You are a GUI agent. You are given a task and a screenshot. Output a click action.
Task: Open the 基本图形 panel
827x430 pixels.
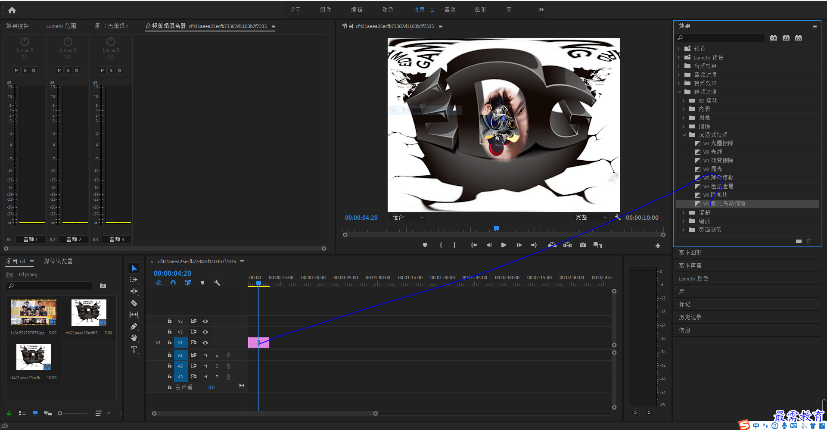click(x=690, y=252)
